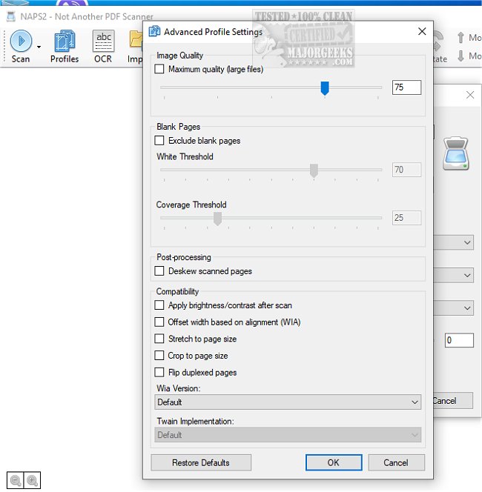
Task: Close the background profile settings dialog
Action: [470, 95]
